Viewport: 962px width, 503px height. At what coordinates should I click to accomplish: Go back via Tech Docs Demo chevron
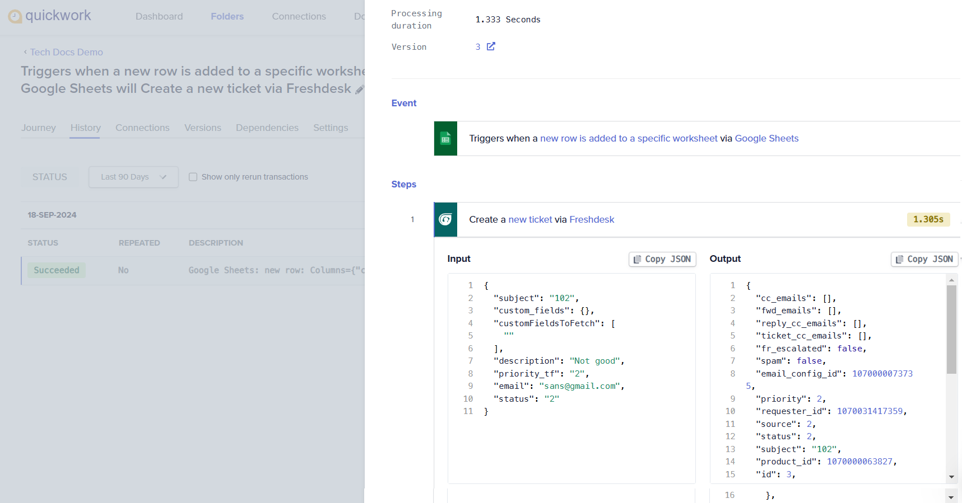(x=25, y=52)
